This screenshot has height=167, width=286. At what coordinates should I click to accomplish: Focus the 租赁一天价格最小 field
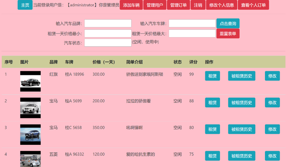click(x=108, y=33)
